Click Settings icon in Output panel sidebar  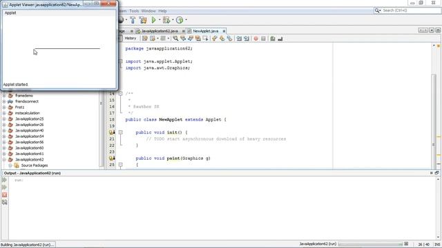point(5,202)
